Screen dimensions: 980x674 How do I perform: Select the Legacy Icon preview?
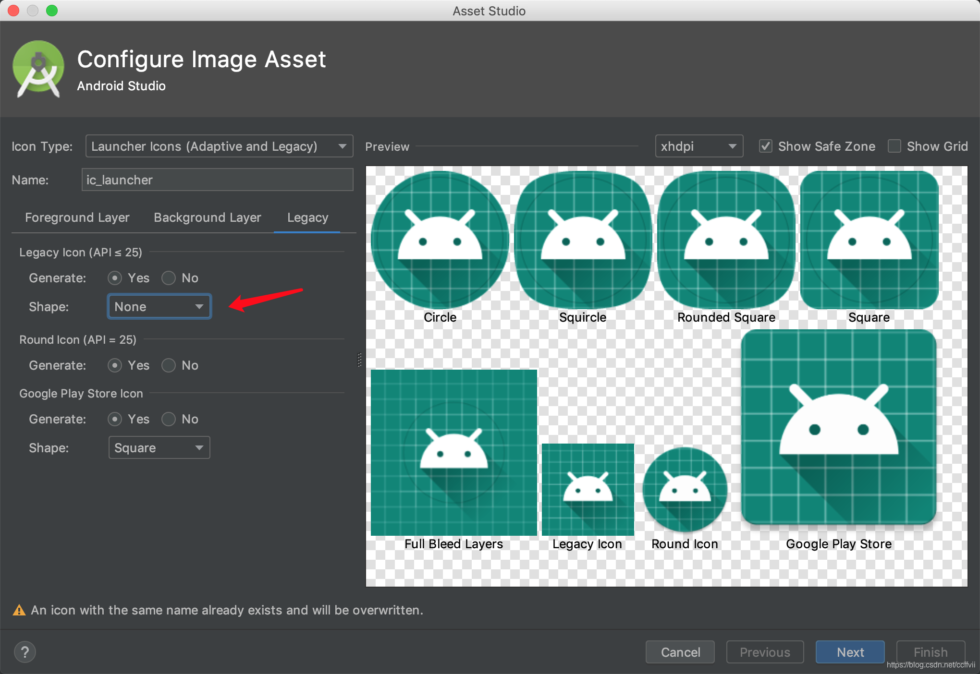[x=588, y=490]
